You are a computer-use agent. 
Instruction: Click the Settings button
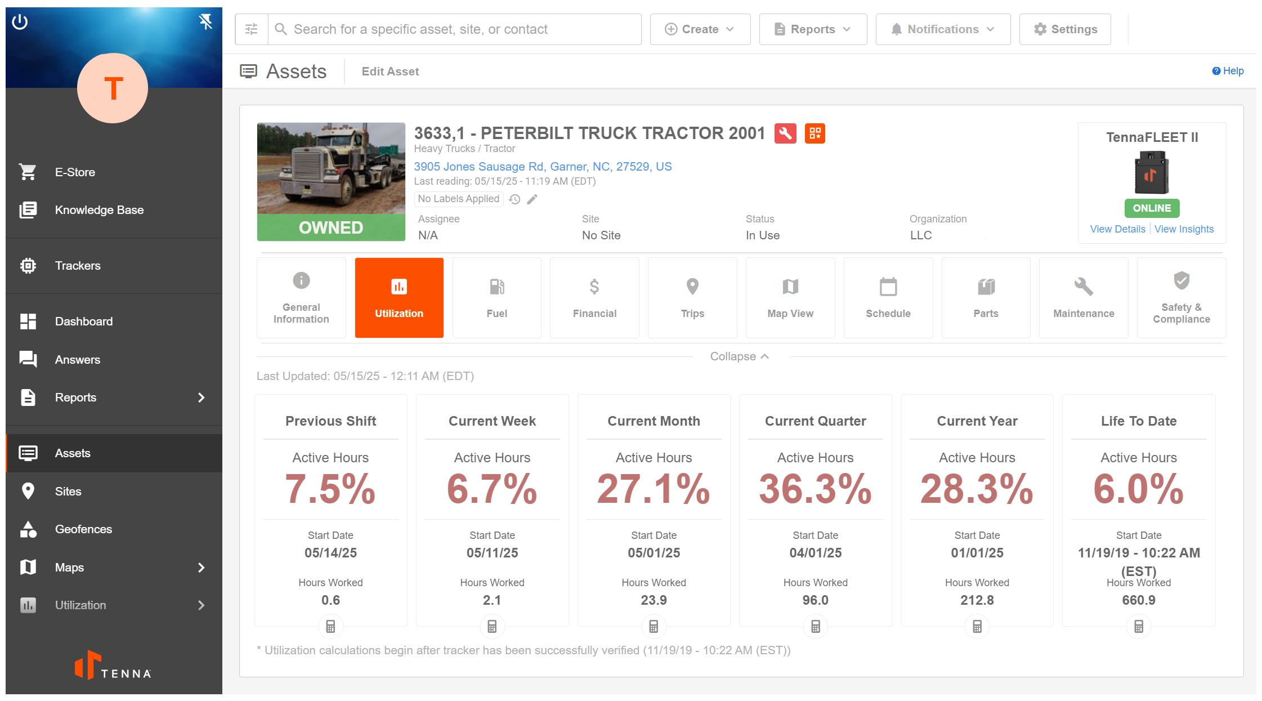tap(1065, 29)
